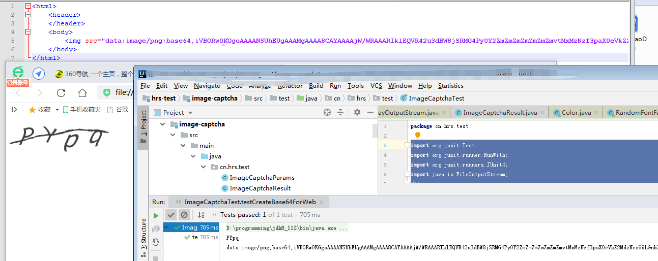The height and width of the screenshot is (261, 658).
Task: Click the java.exe command line in console
Action: tap(287, 229)
